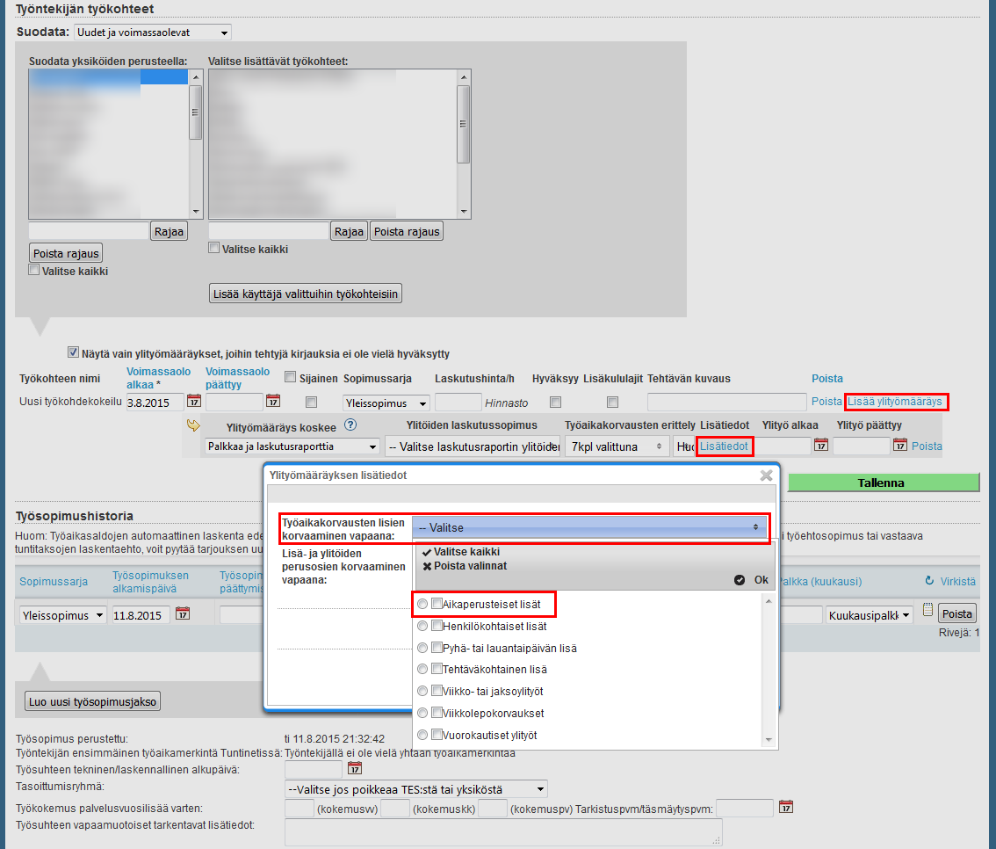Viewport: 996px width, 849px height.
Task: Open calendar for Työsopimuksen alkamispäivä
Action: pyautogui.click(x=183, y=614)
